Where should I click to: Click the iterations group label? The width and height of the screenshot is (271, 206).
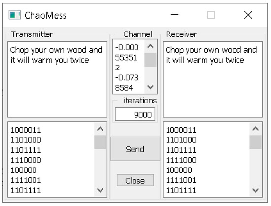140,100
